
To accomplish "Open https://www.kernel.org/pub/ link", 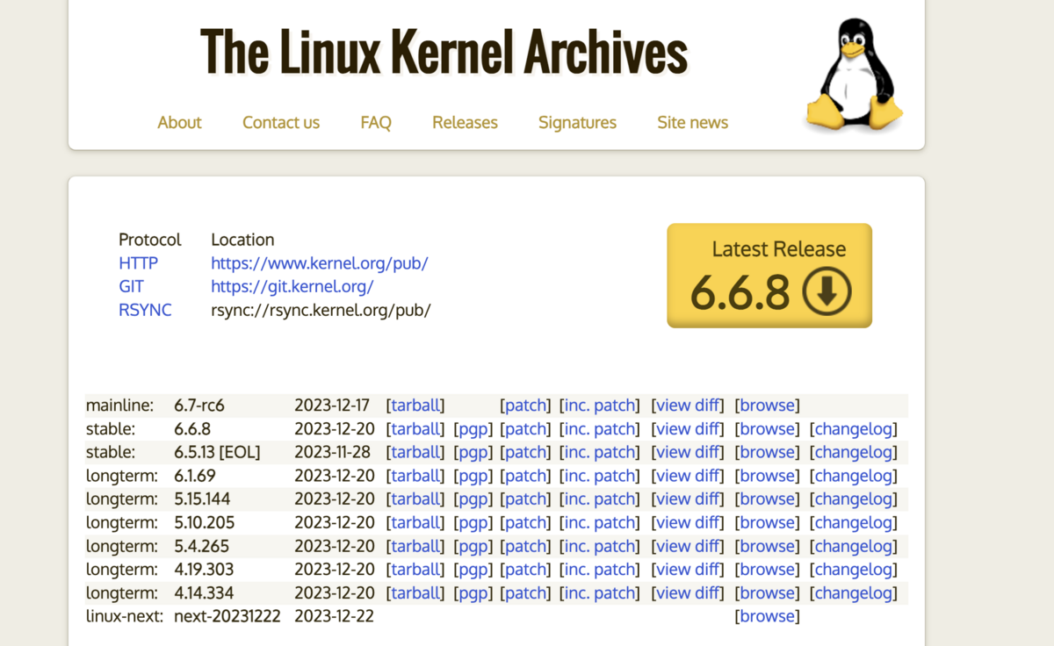I will [x=320, y=263].
